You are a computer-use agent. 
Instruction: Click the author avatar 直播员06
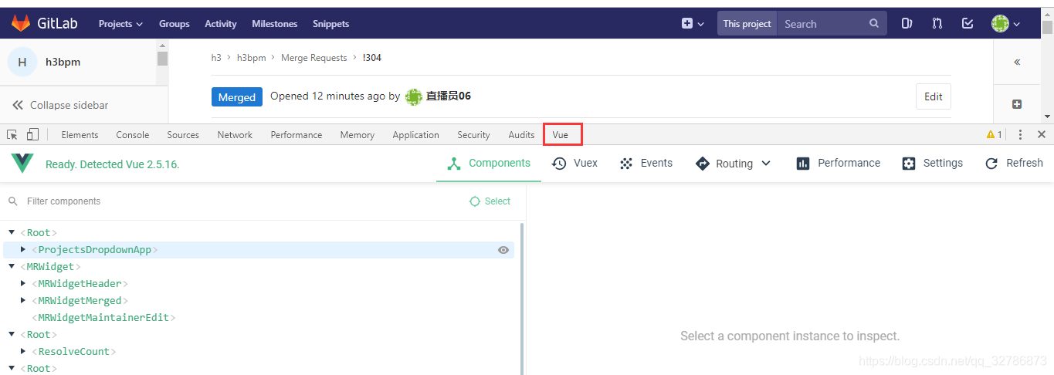click(x=414, y=96)
